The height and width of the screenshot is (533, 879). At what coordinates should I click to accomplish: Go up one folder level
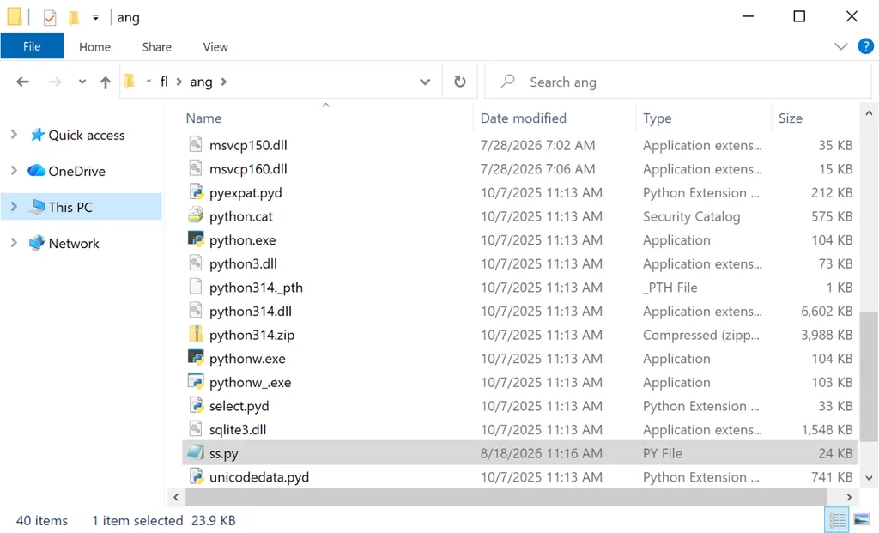[106, 82]
